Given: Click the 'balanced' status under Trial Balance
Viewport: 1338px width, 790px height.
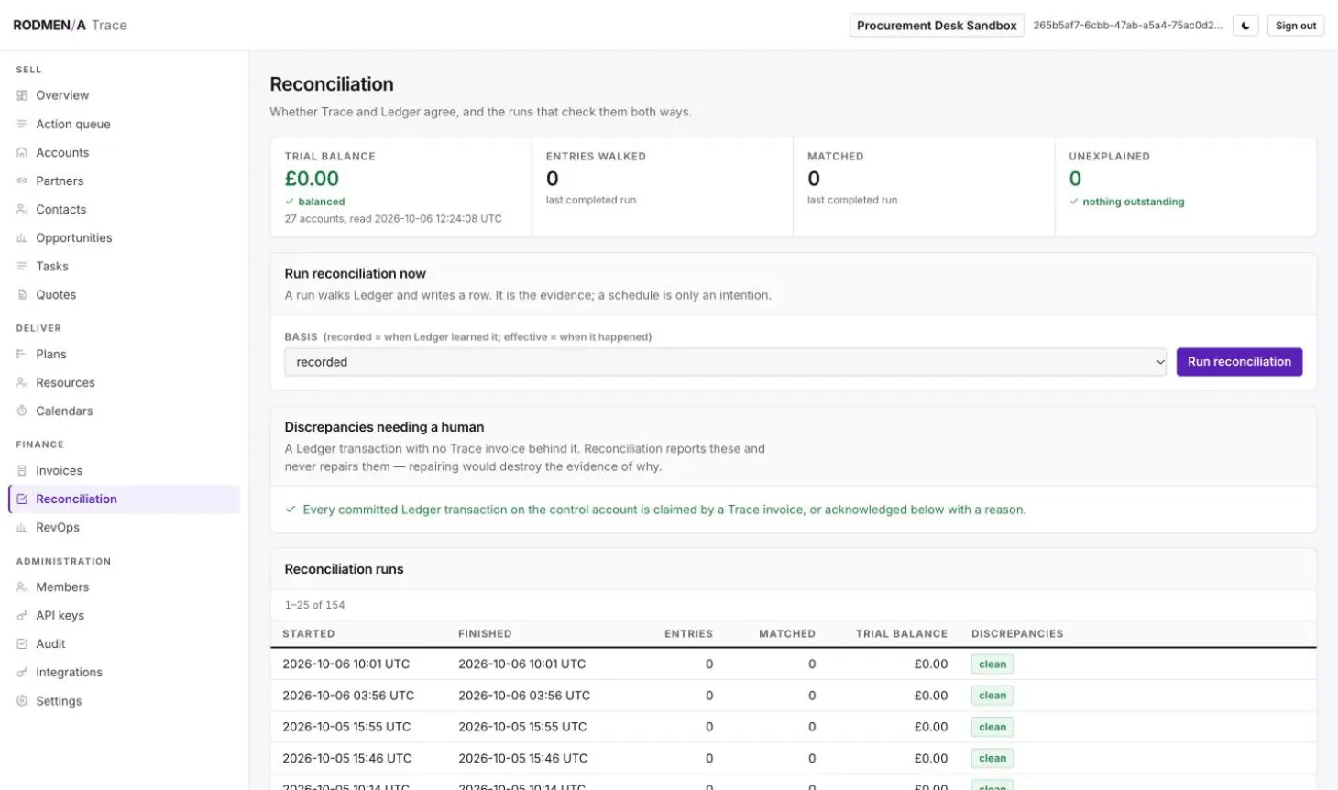Looking at the screenshot, I should (x=322, y=202).
